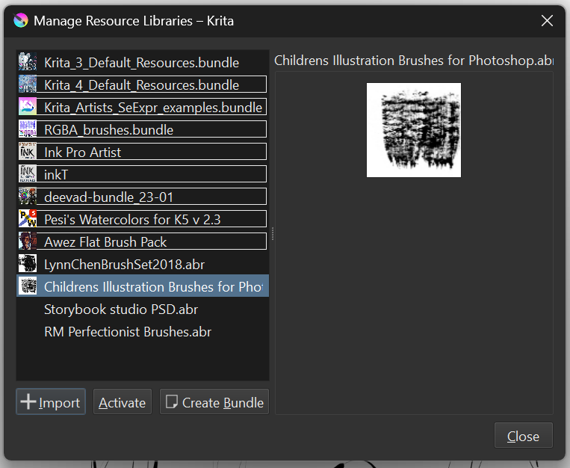
Task: Click the splitter handle between list and preview
Action: tap(272, 233)
